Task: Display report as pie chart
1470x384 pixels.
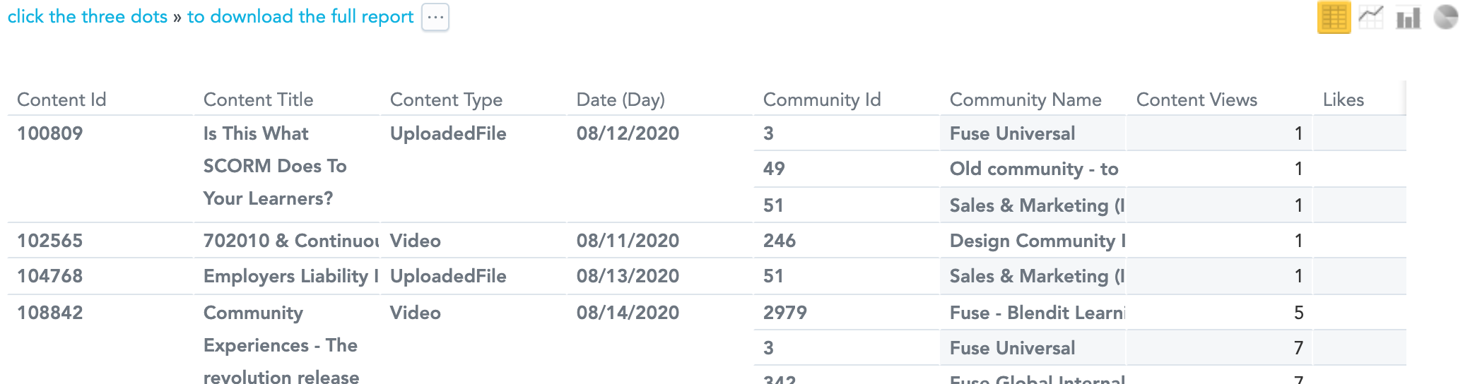Action: pos(1446,18)
